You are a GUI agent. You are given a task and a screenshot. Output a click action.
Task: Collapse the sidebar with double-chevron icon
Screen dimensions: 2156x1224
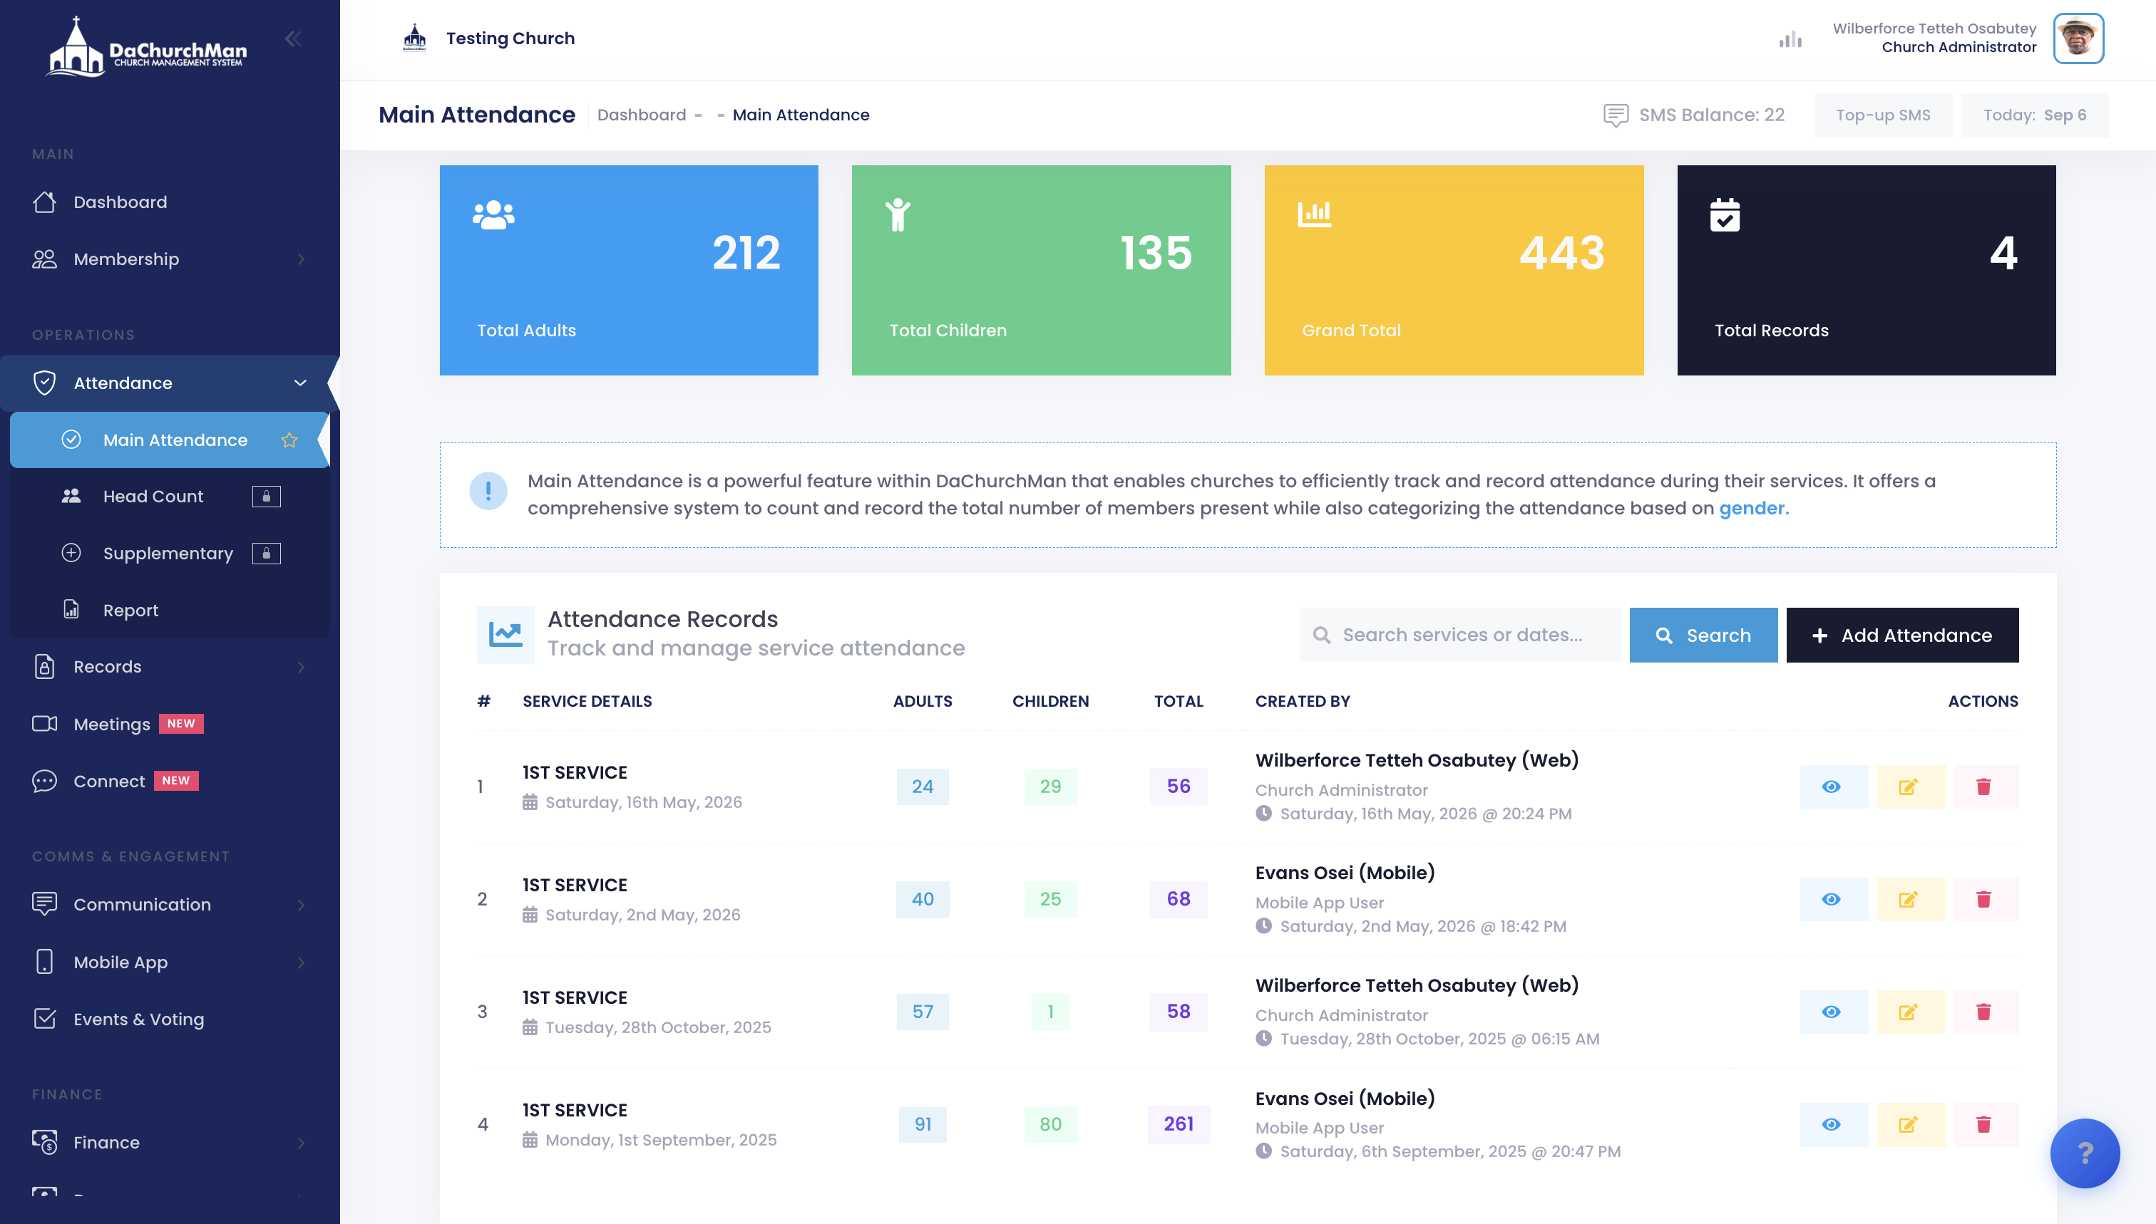pyautogui.click(x=293, y=38)
